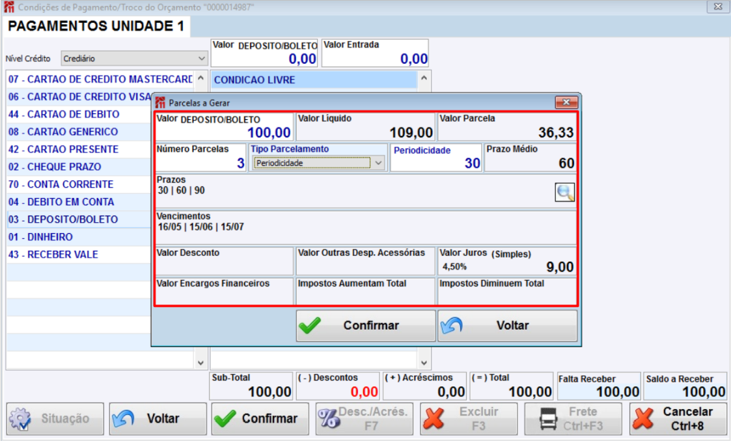
Task: Click the Prazos text 30 | 60 | 90
Action: coord(182,190)
